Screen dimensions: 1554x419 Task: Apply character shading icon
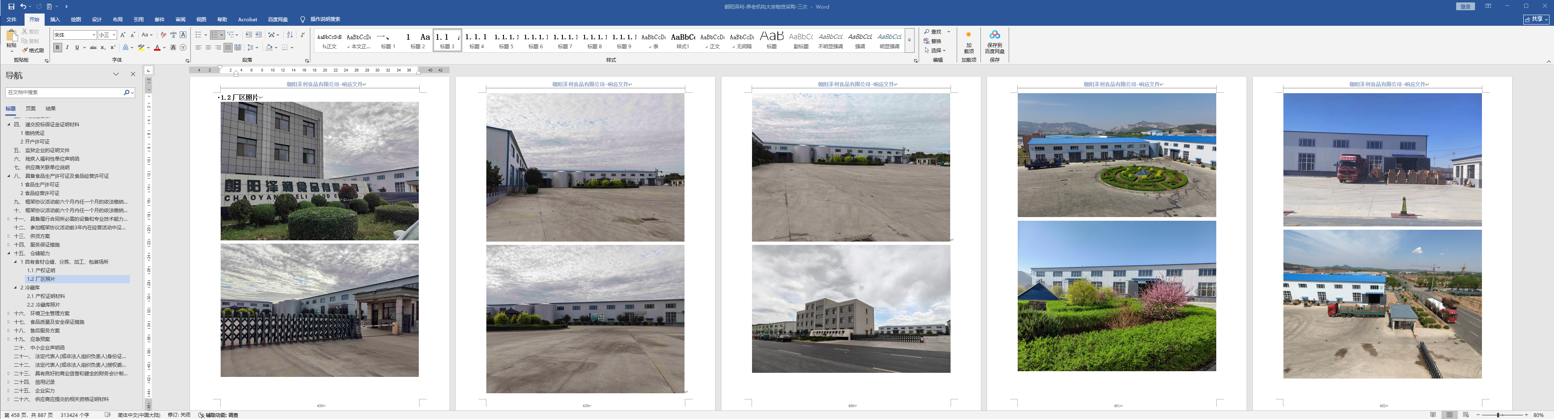173,47
